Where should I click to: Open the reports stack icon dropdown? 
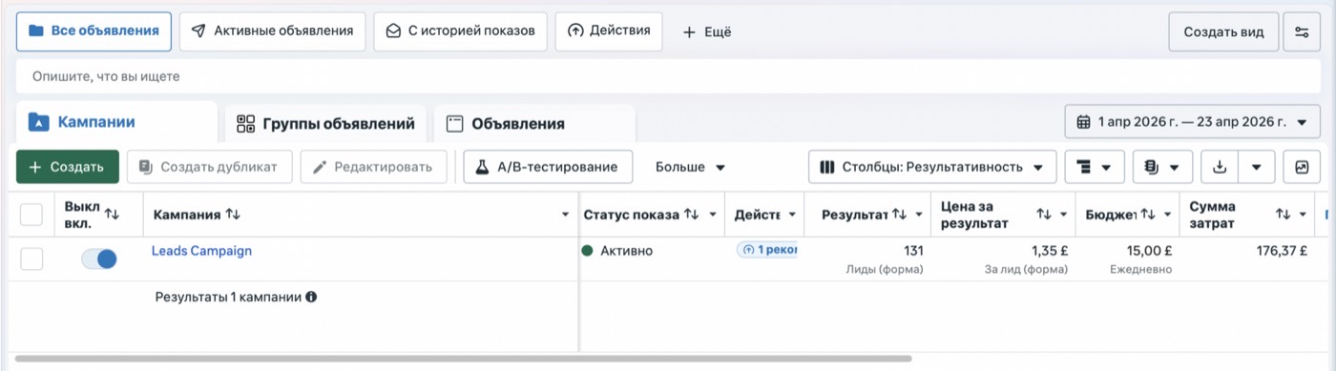tap(1162, 167)
